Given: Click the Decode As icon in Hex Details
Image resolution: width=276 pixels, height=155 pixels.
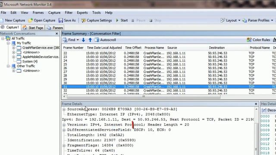Looking at the screenshot, I should (x=264, y=110).
